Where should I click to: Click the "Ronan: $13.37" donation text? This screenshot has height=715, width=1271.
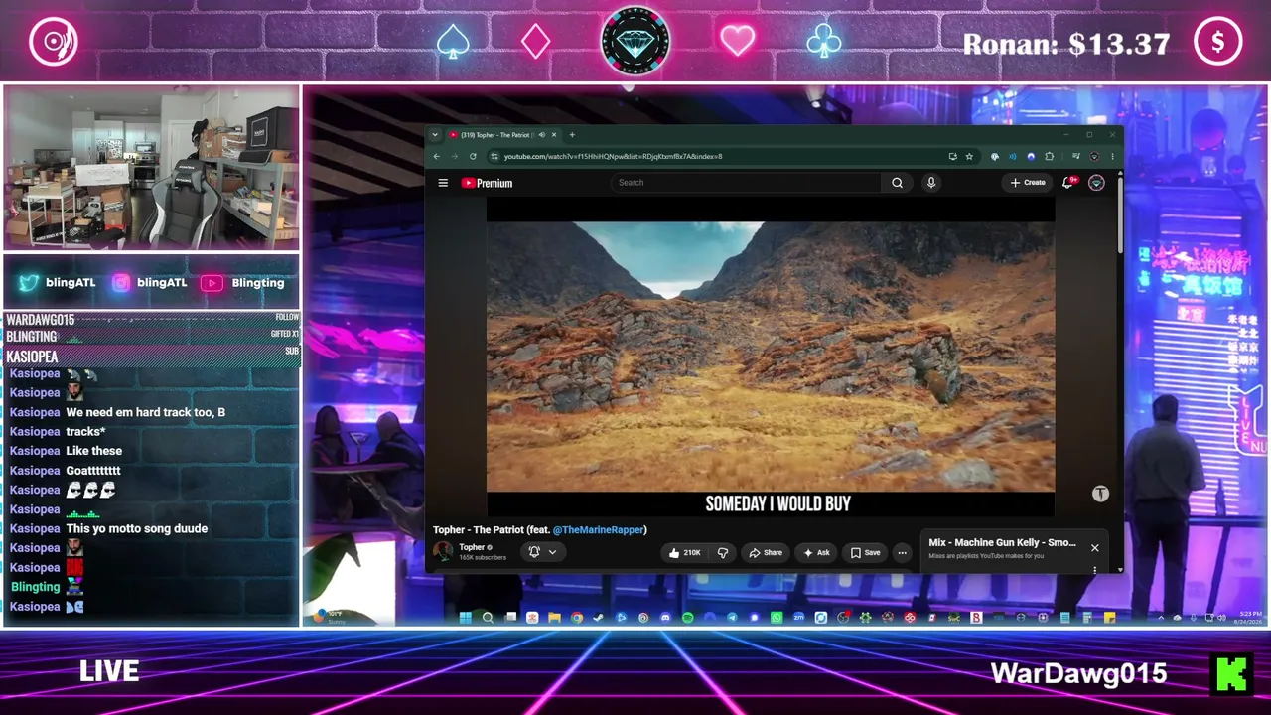click(x=1066, y=45)
